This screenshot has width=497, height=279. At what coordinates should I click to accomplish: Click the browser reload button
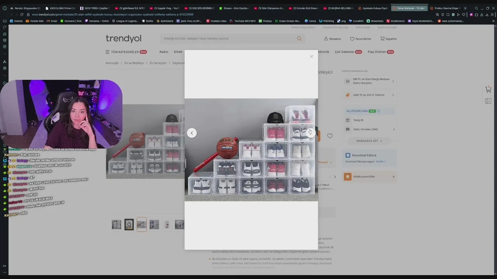click(22, 15)
